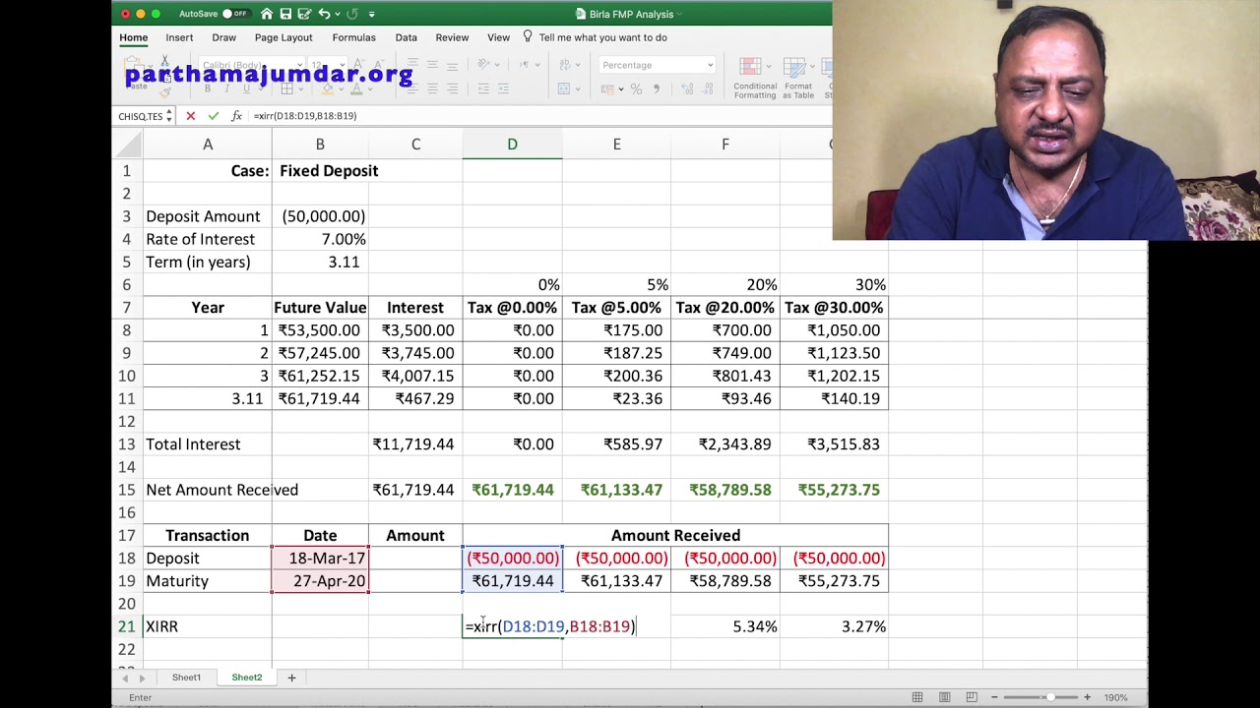The height and width of the screenshot is (708, 1260).
Task: Expand the Wrap Text dropdown arrow
Action: pos(578,65)
